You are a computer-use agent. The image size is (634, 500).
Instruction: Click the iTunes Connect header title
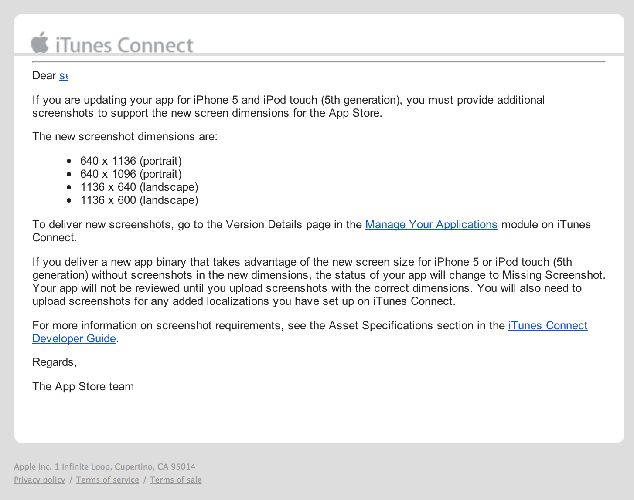click(124, 45)
